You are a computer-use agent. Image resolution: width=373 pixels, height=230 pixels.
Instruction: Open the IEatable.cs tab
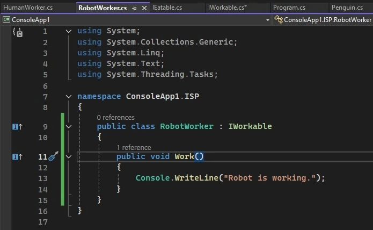tap(167, 8)
